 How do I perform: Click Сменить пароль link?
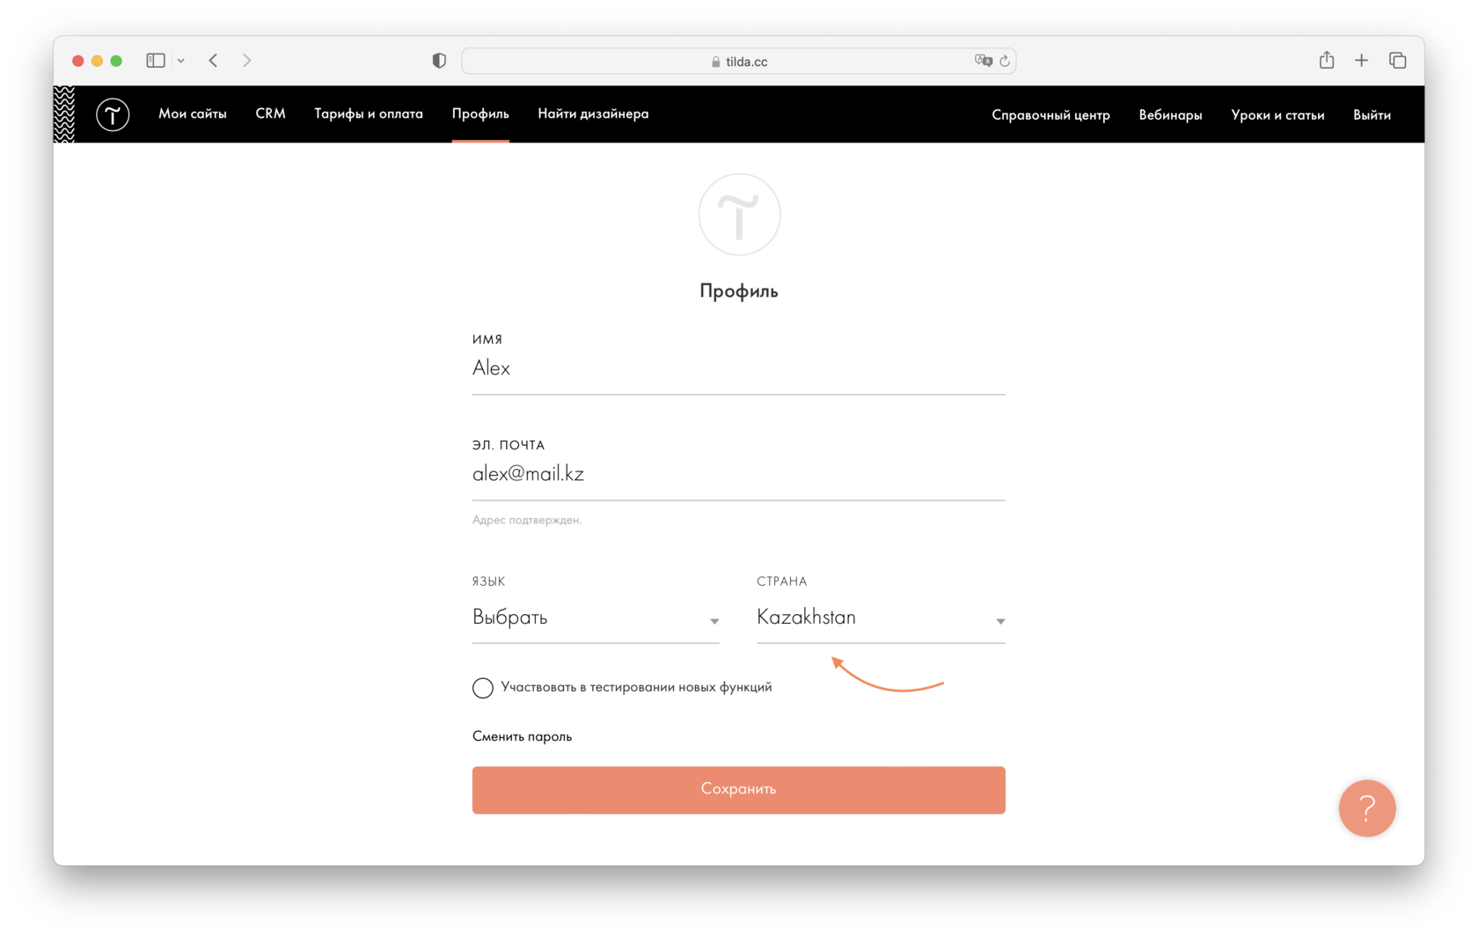pyautogui.click(x=522, y=736)
